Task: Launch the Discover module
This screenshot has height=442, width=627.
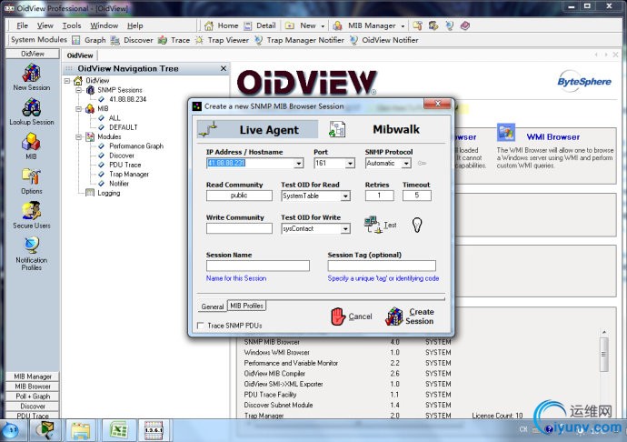Action: click(132, 40)
